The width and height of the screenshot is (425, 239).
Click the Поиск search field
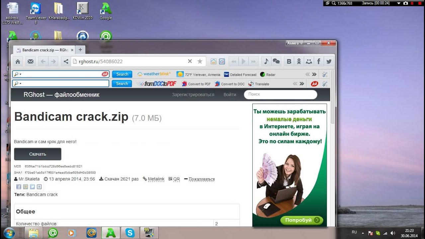(x=281, y=94)
